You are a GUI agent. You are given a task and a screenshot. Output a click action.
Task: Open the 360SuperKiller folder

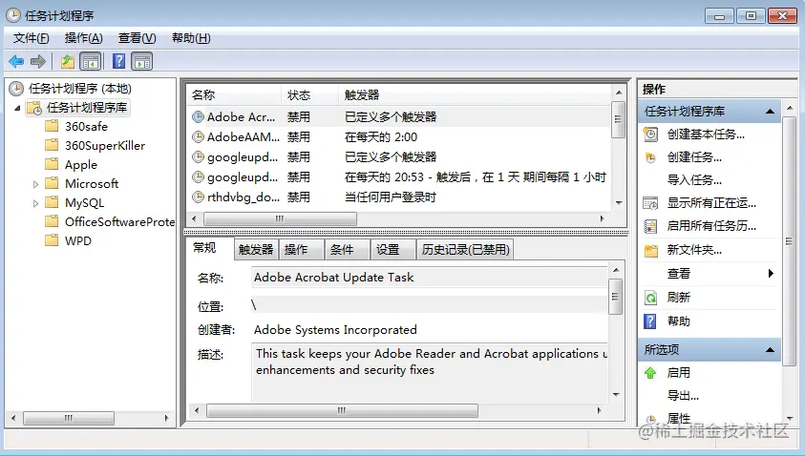coord(105,146)
